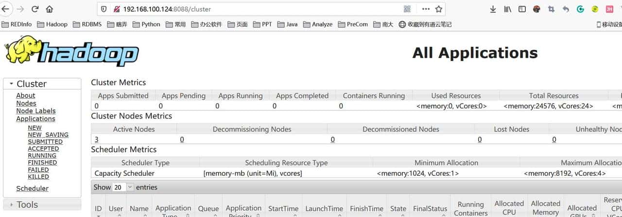Viewport: 622px width, 217px height.
Task: Filter applications by ACCEPTED state
Action: [43, 149]
